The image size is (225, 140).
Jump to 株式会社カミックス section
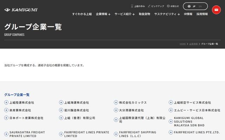click(x=133, y=103)
